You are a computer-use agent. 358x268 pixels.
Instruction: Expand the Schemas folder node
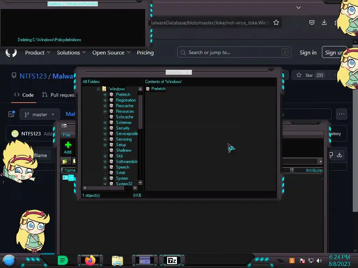(105, 122)
